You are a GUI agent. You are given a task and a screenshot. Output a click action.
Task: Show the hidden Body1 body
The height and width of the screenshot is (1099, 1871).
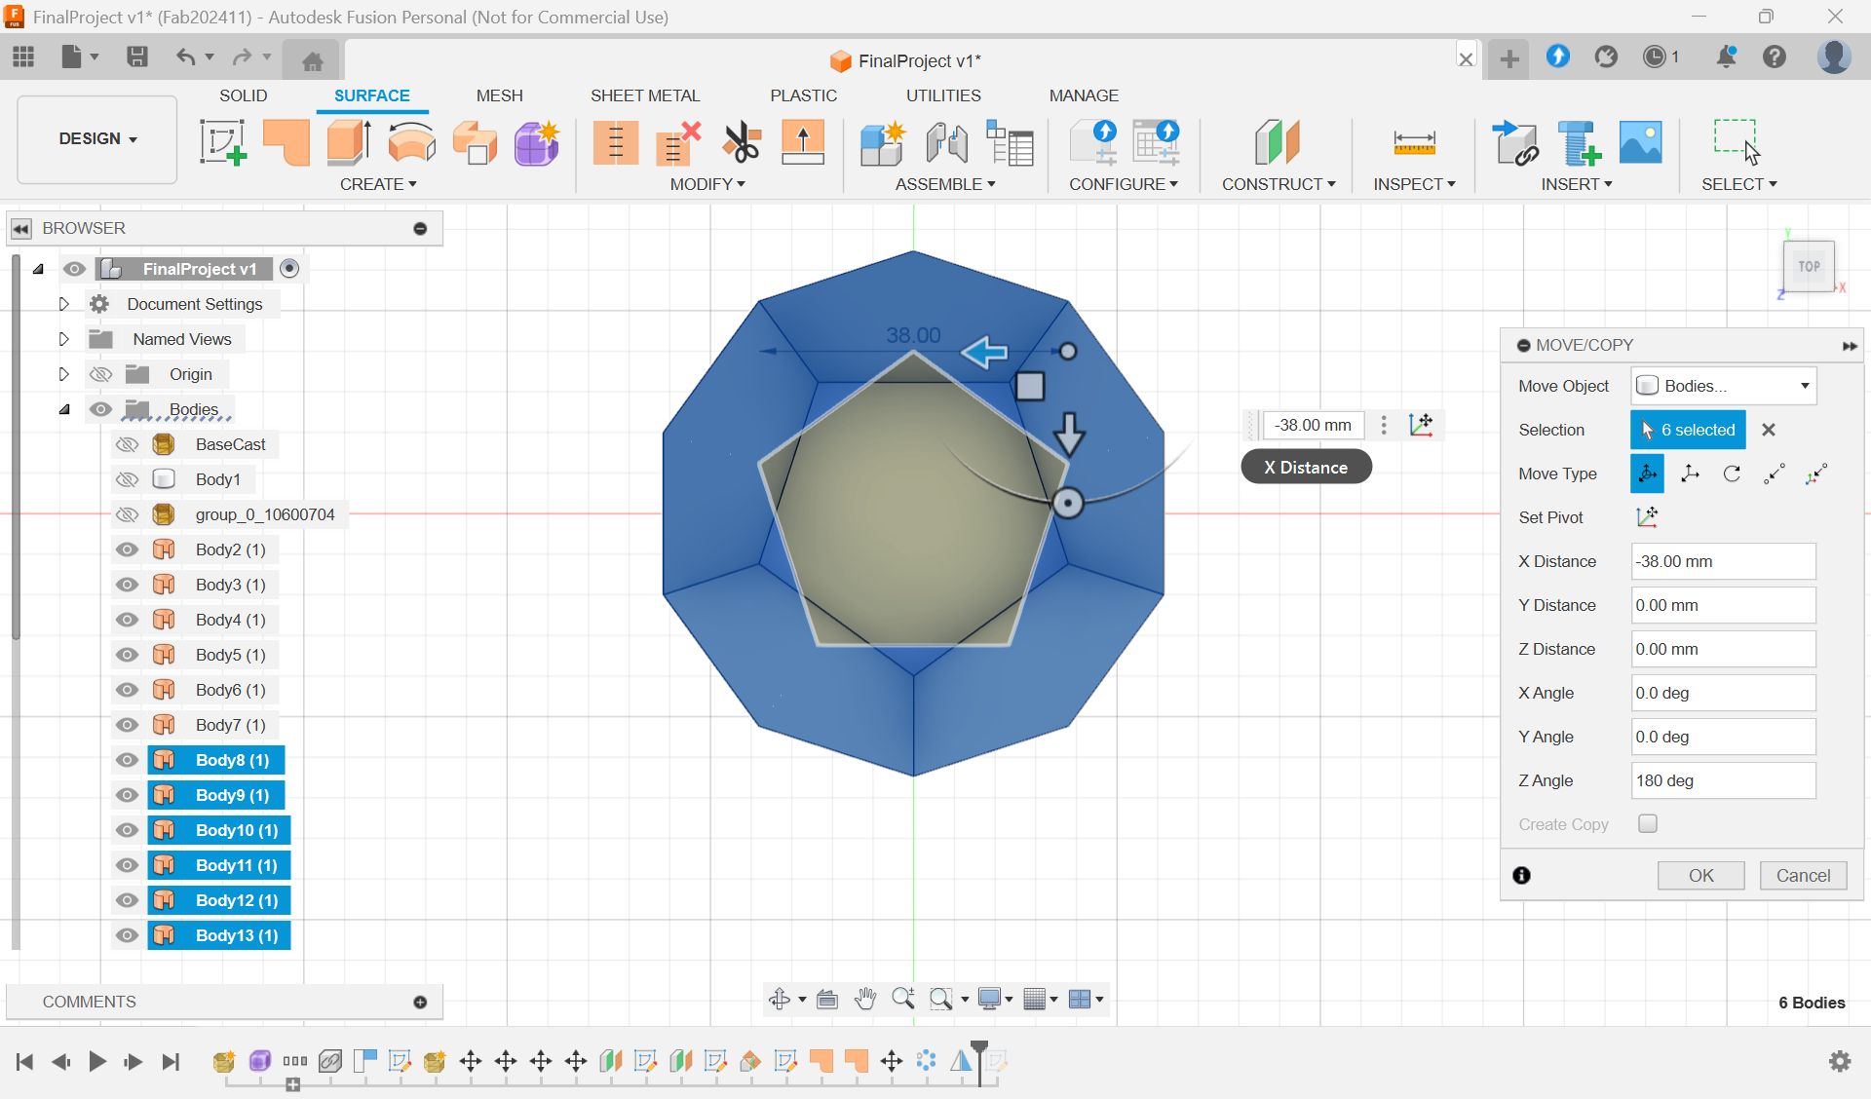pyautogui.click(x=127, y=479)
